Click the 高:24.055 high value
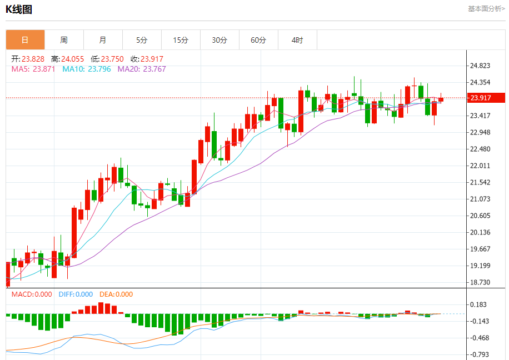 pos(68,59)
